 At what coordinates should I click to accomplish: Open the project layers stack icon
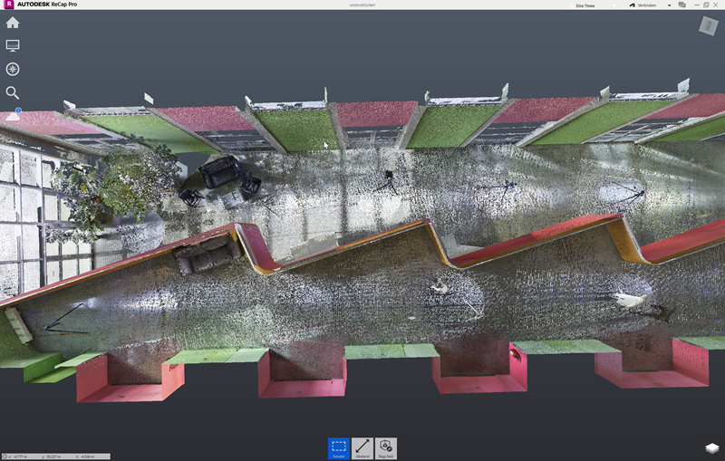coord(712,448)
